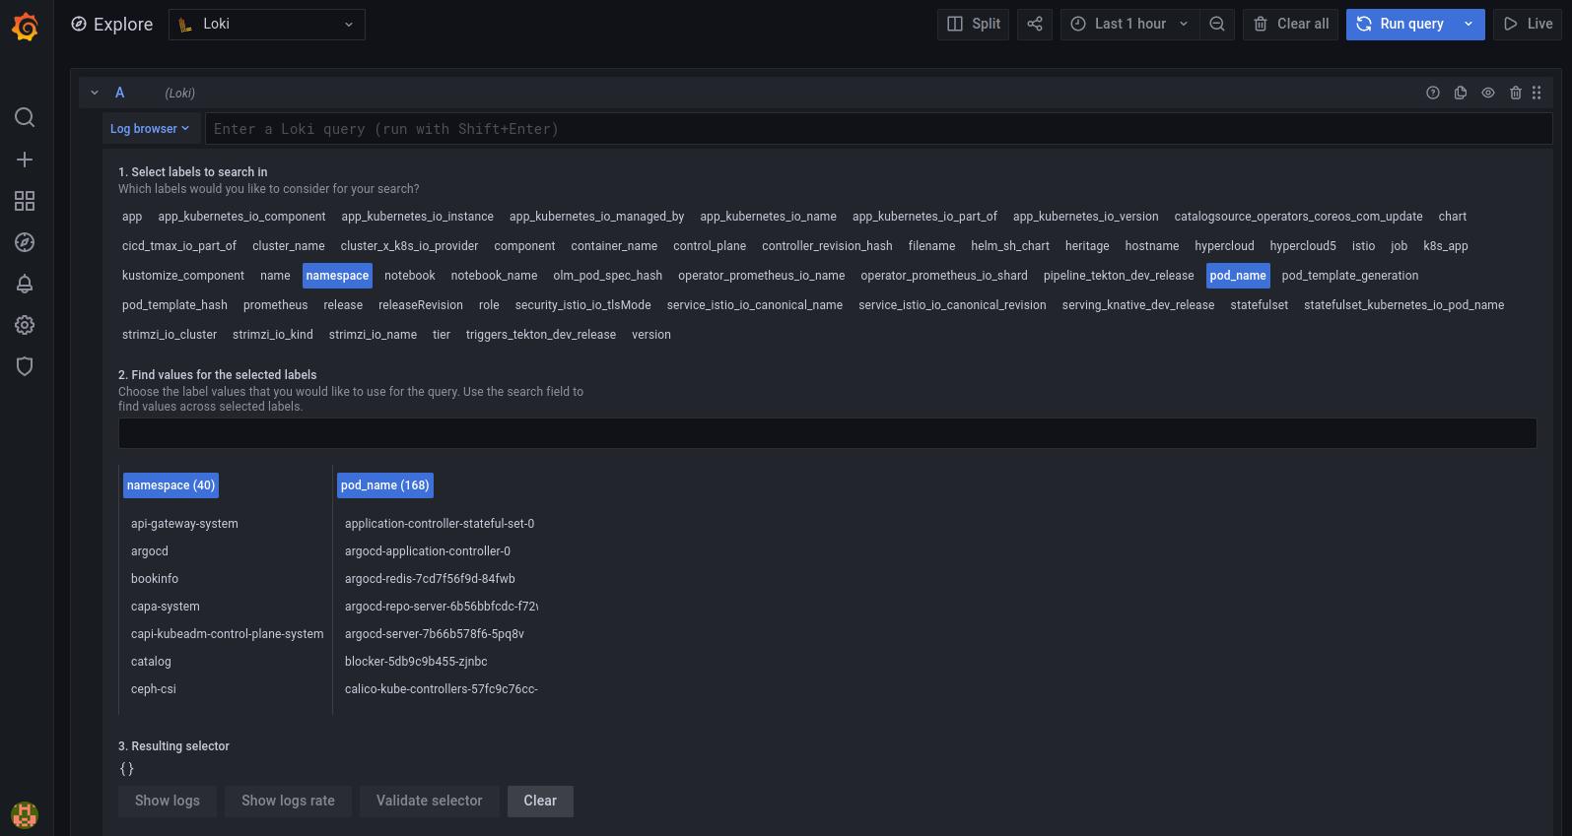Click the Create plus icon in sidebar
1572x836 pixels.
[x=25, y=160]
